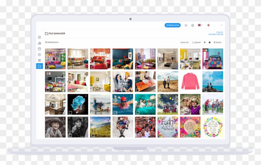Click the Upload button

pos(196,42)
